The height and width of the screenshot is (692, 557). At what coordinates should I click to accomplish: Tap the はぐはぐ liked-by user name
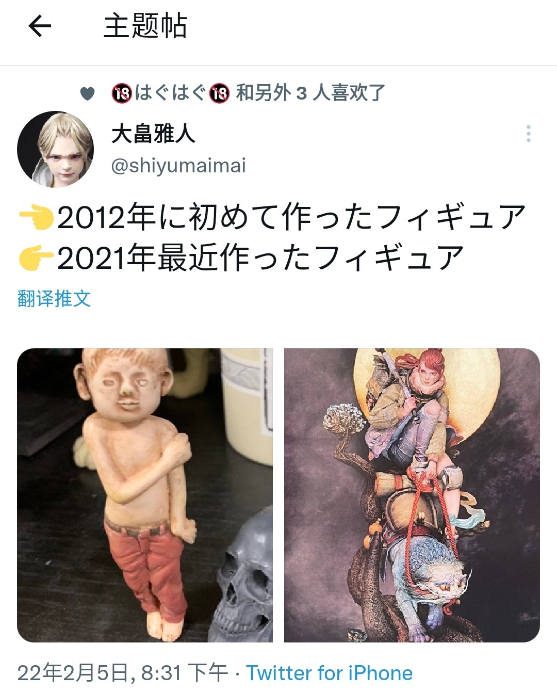click(170, 93)
